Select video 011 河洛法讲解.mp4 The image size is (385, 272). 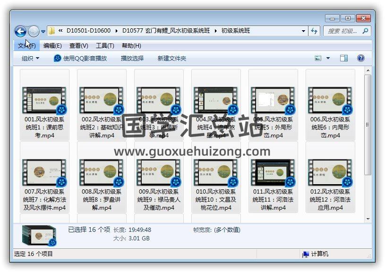click(x=273, y=177)
